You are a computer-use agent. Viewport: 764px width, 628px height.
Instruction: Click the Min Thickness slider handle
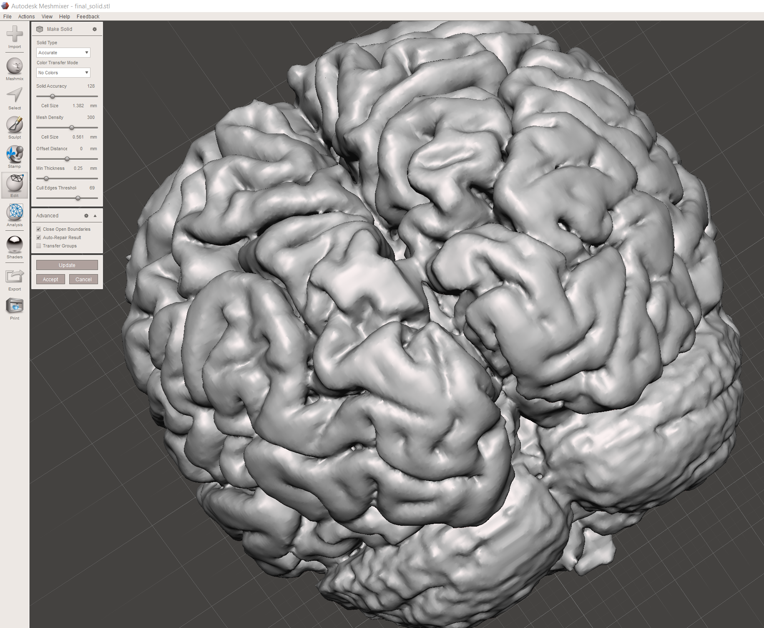click(x=46, y=179)
